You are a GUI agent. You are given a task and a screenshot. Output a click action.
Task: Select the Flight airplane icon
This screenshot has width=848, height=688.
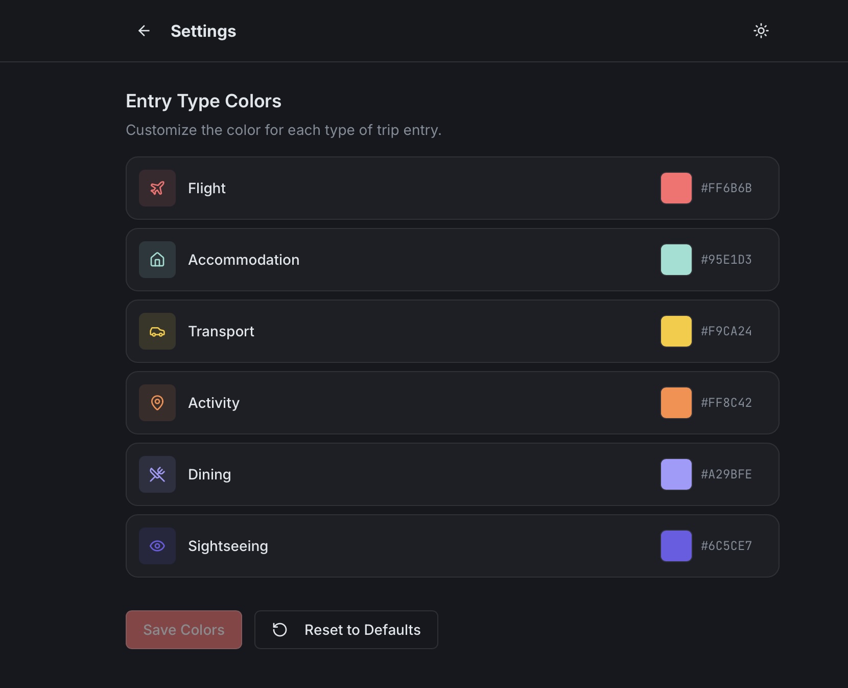tap(157, 188)
